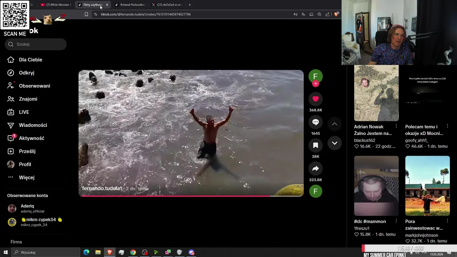457x257 pixels.
Task: Open File Explorer from taskbar
Action: pyautogui.click(x=98, y=252)
